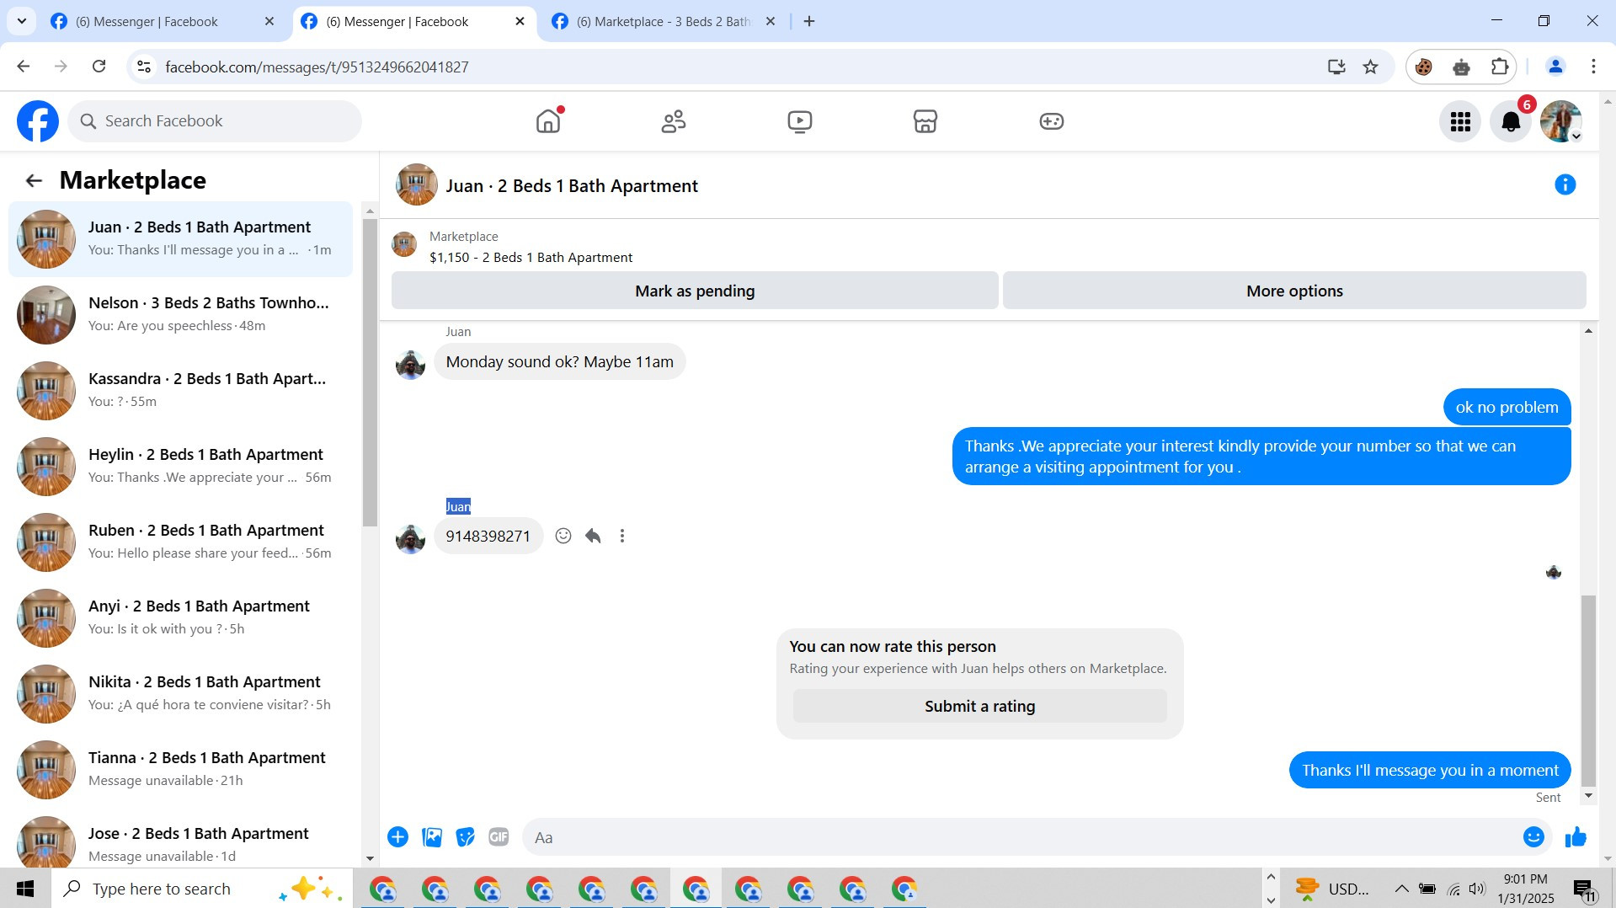React to the 9148398271 message
The width and height of the screenshot is (1616, 908).
coord(563,536)
